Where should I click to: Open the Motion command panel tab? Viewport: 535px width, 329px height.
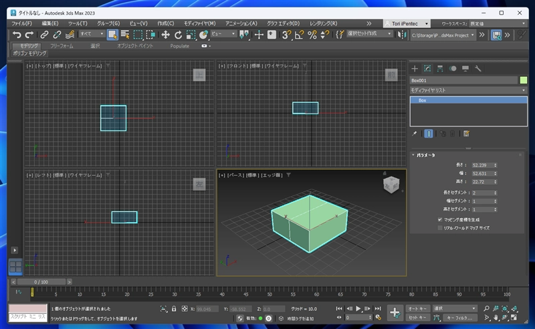point(453,69)
